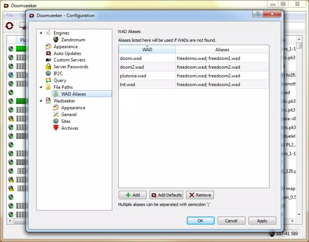Viewport: 309px width, 242px height.
Task: Click the Cancel button
Action: tap(231, 221)
